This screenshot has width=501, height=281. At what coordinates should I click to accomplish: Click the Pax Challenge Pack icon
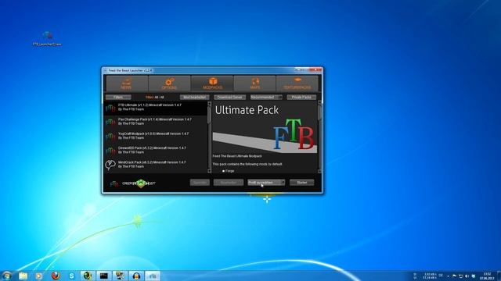(x=110, y=123)
